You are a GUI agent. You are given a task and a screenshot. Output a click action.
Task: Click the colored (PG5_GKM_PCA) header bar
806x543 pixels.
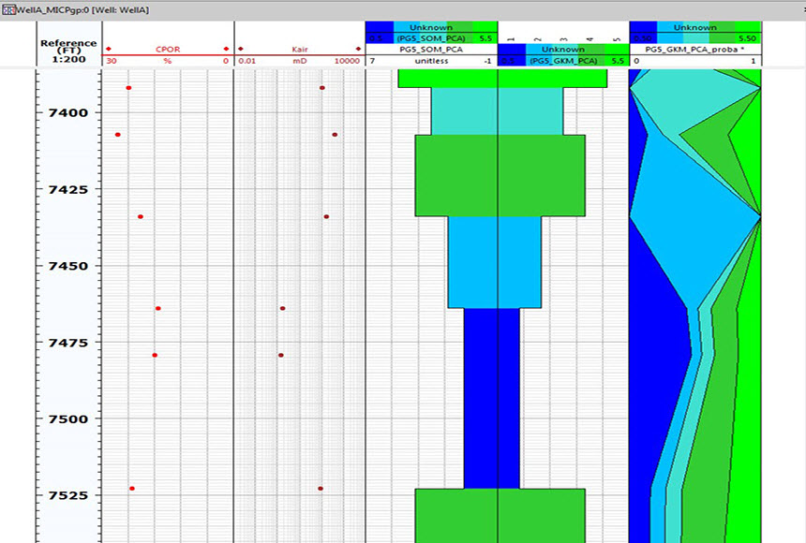pos(563,60)
